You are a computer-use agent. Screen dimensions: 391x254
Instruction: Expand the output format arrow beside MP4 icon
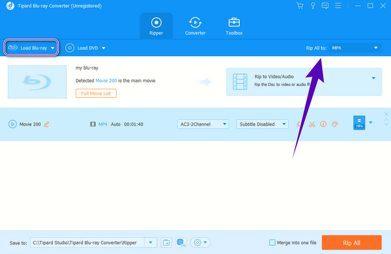(x=371, y=122)
